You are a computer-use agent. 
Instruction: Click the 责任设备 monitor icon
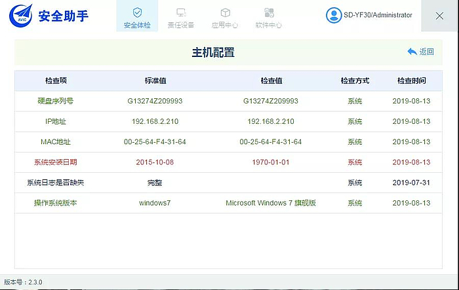pos(180,12)
